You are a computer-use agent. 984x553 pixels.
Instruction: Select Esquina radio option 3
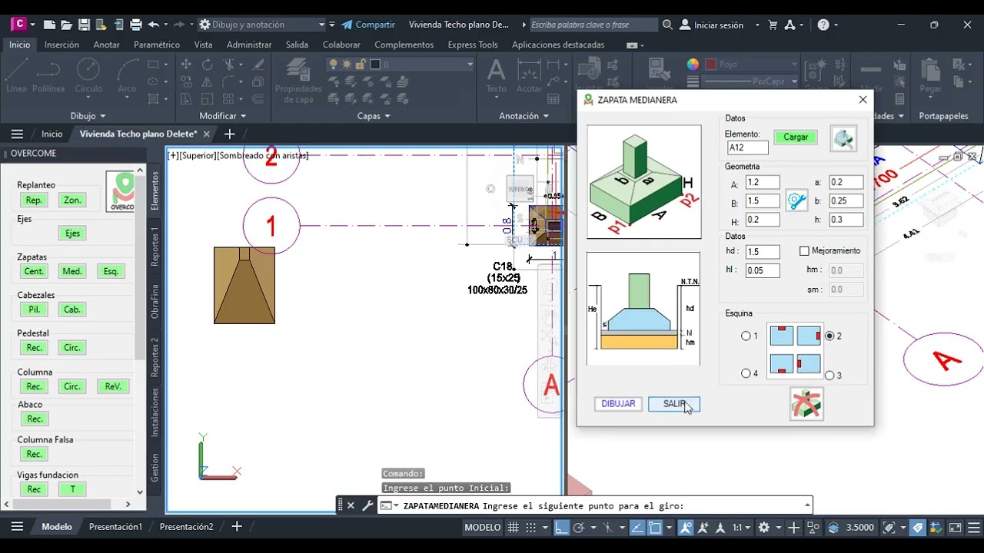coord(829,376)
